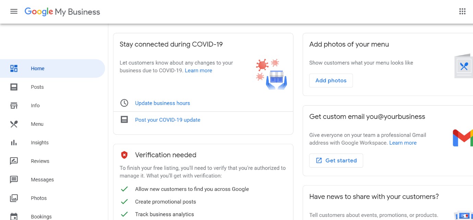Click the Messages chat icon
Screen dimensions: 473x220
14,180
